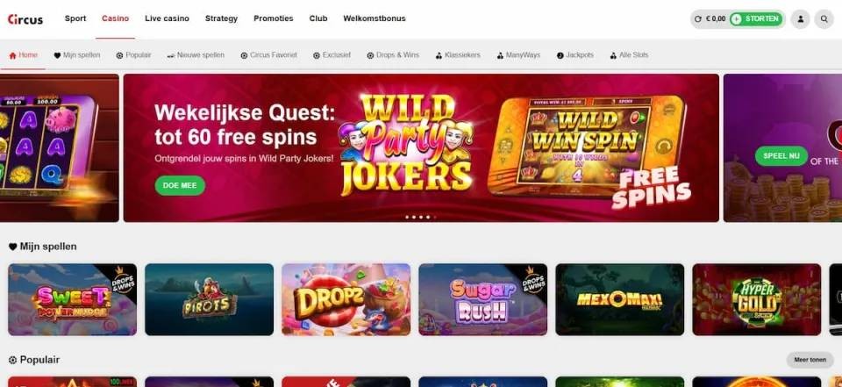Select the Drops & Wins category
842x387 pixels.
[393, 54]
